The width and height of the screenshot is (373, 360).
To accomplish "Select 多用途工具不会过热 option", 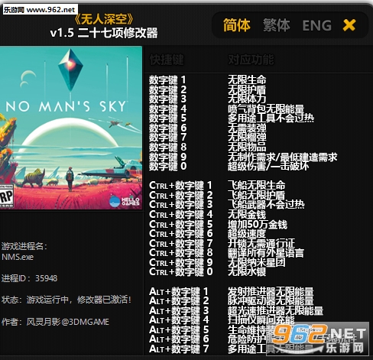I will 271,118.
